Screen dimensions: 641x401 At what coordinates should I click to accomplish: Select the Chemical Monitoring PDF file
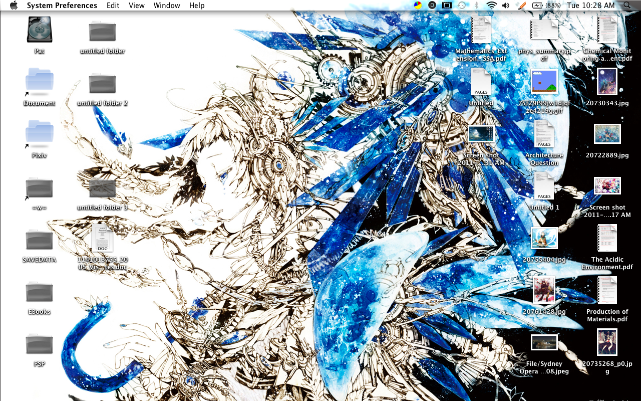[607, 30]
